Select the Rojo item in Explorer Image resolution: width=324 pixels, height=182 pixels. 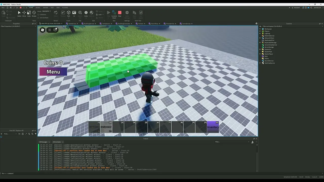[266, 56]
